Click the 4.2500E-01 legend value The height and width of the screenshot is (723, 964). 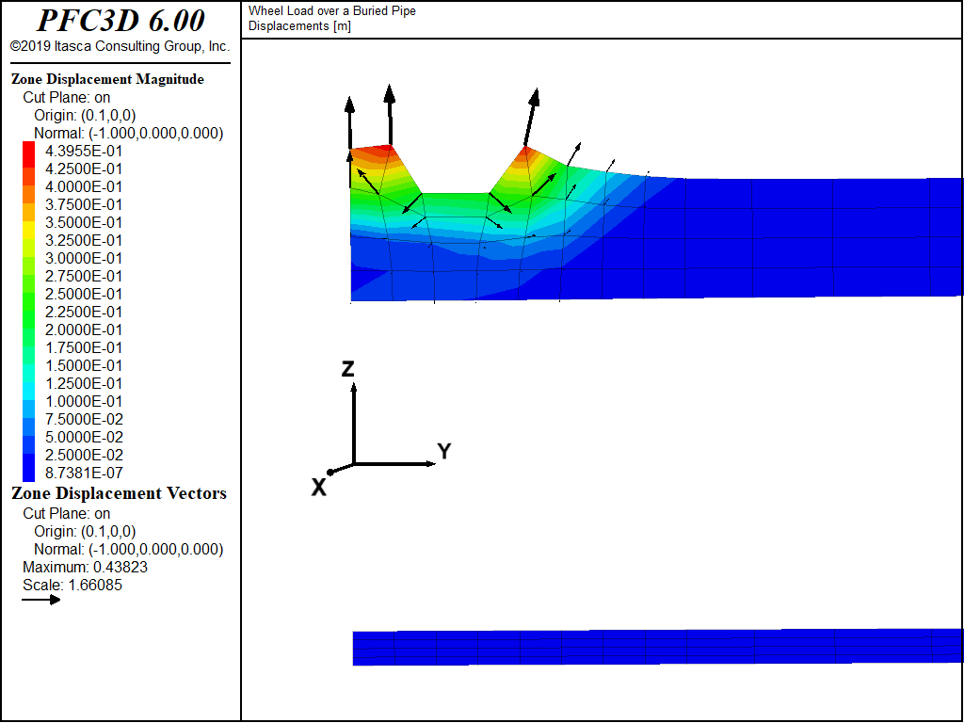(x=84, y=169)
